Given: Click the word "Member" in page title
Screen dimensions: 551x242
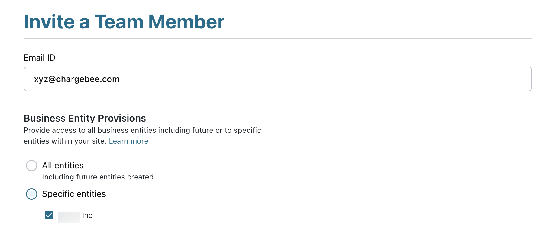Looking at the screenshot, I should click(186, 22).
